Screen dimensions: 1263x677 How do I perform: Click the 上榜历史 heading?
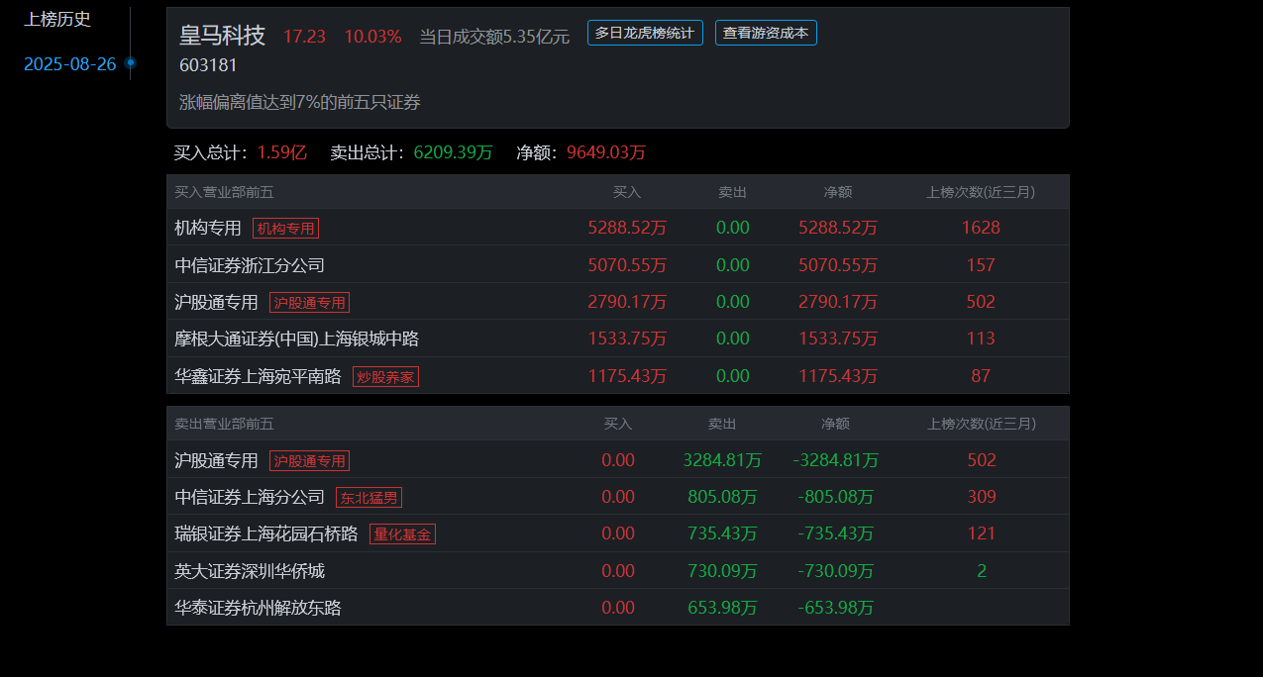[57, 19]
